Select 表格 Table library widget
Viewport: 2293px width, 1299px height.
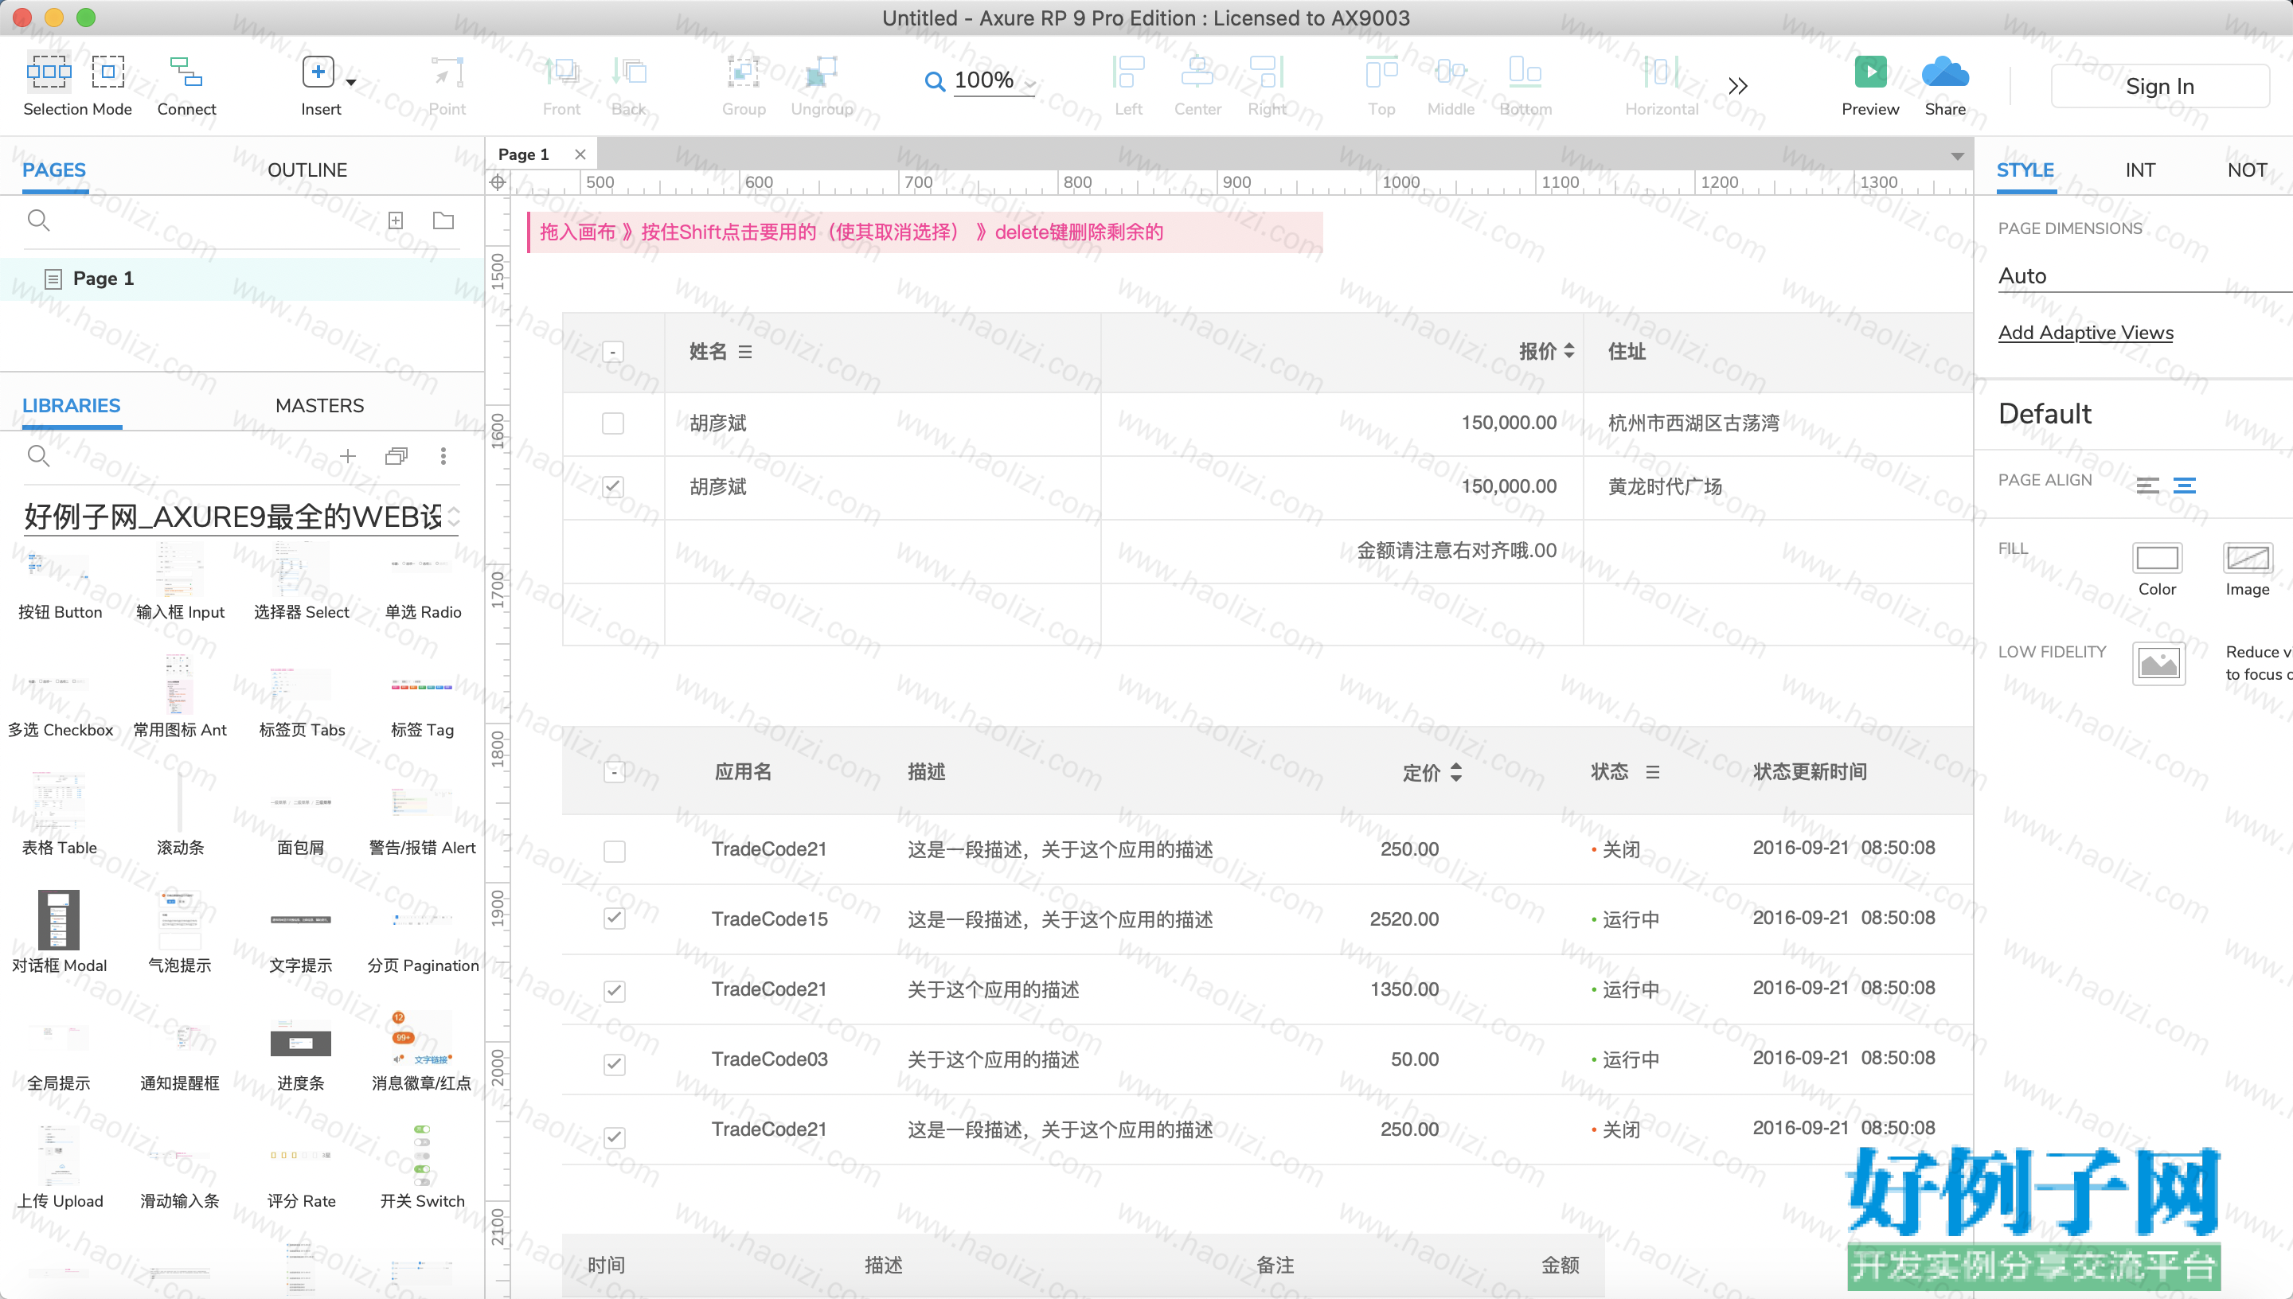click(60, 813)
